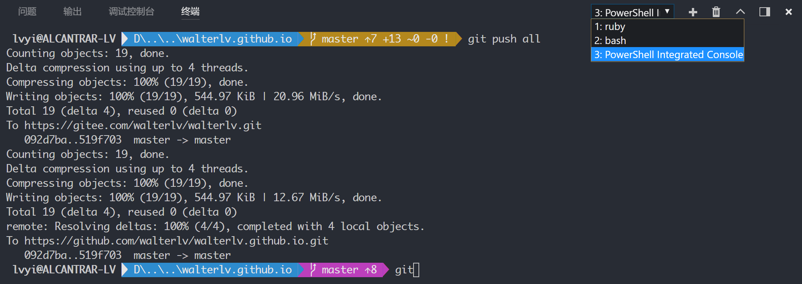This screenshot has height=284, width=802.
Task: Maximize the panel with the chevron-up toggle
Action: tap(740, 12)
